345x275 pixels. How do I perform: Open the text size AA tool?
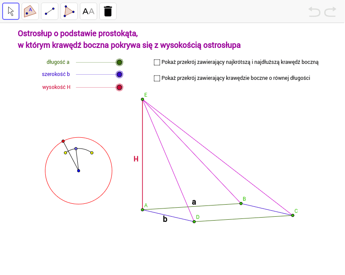click(89, 11)
